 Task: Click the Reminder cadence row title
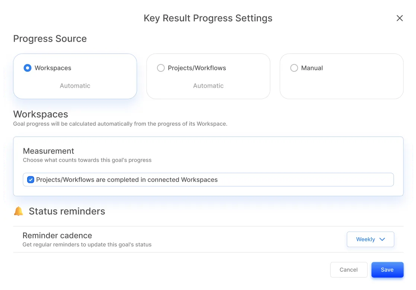[57, 236]
